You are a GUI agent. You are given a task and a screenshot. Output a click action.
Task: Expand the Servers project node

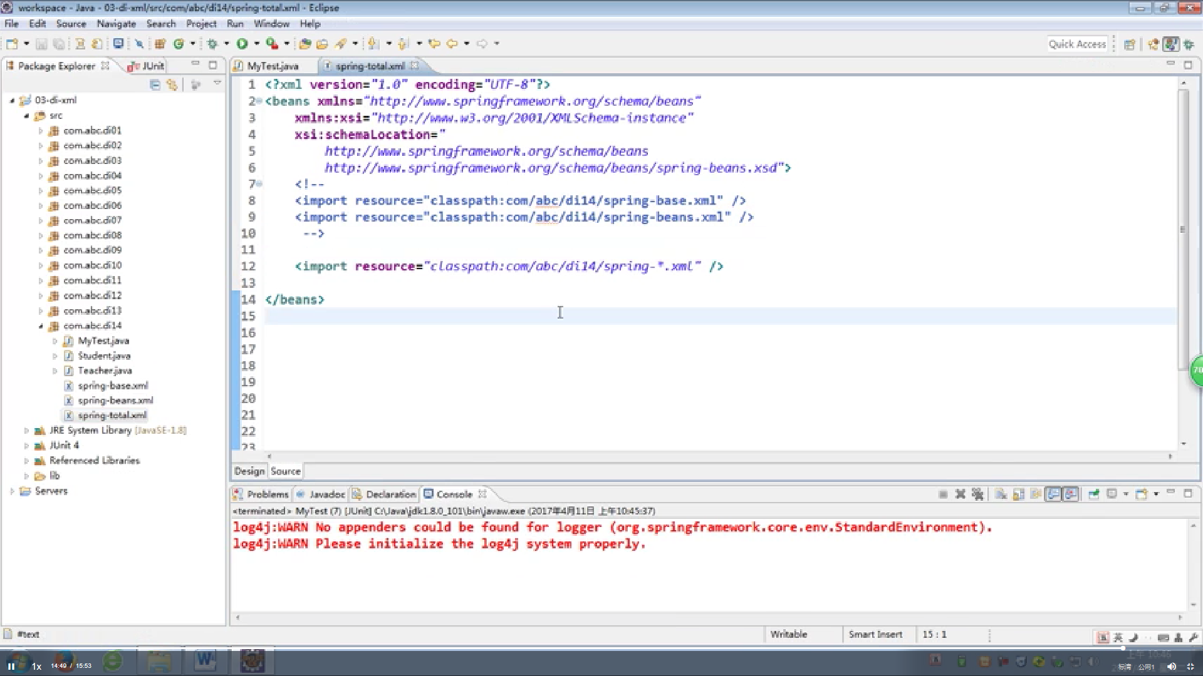tap(12, 491)
